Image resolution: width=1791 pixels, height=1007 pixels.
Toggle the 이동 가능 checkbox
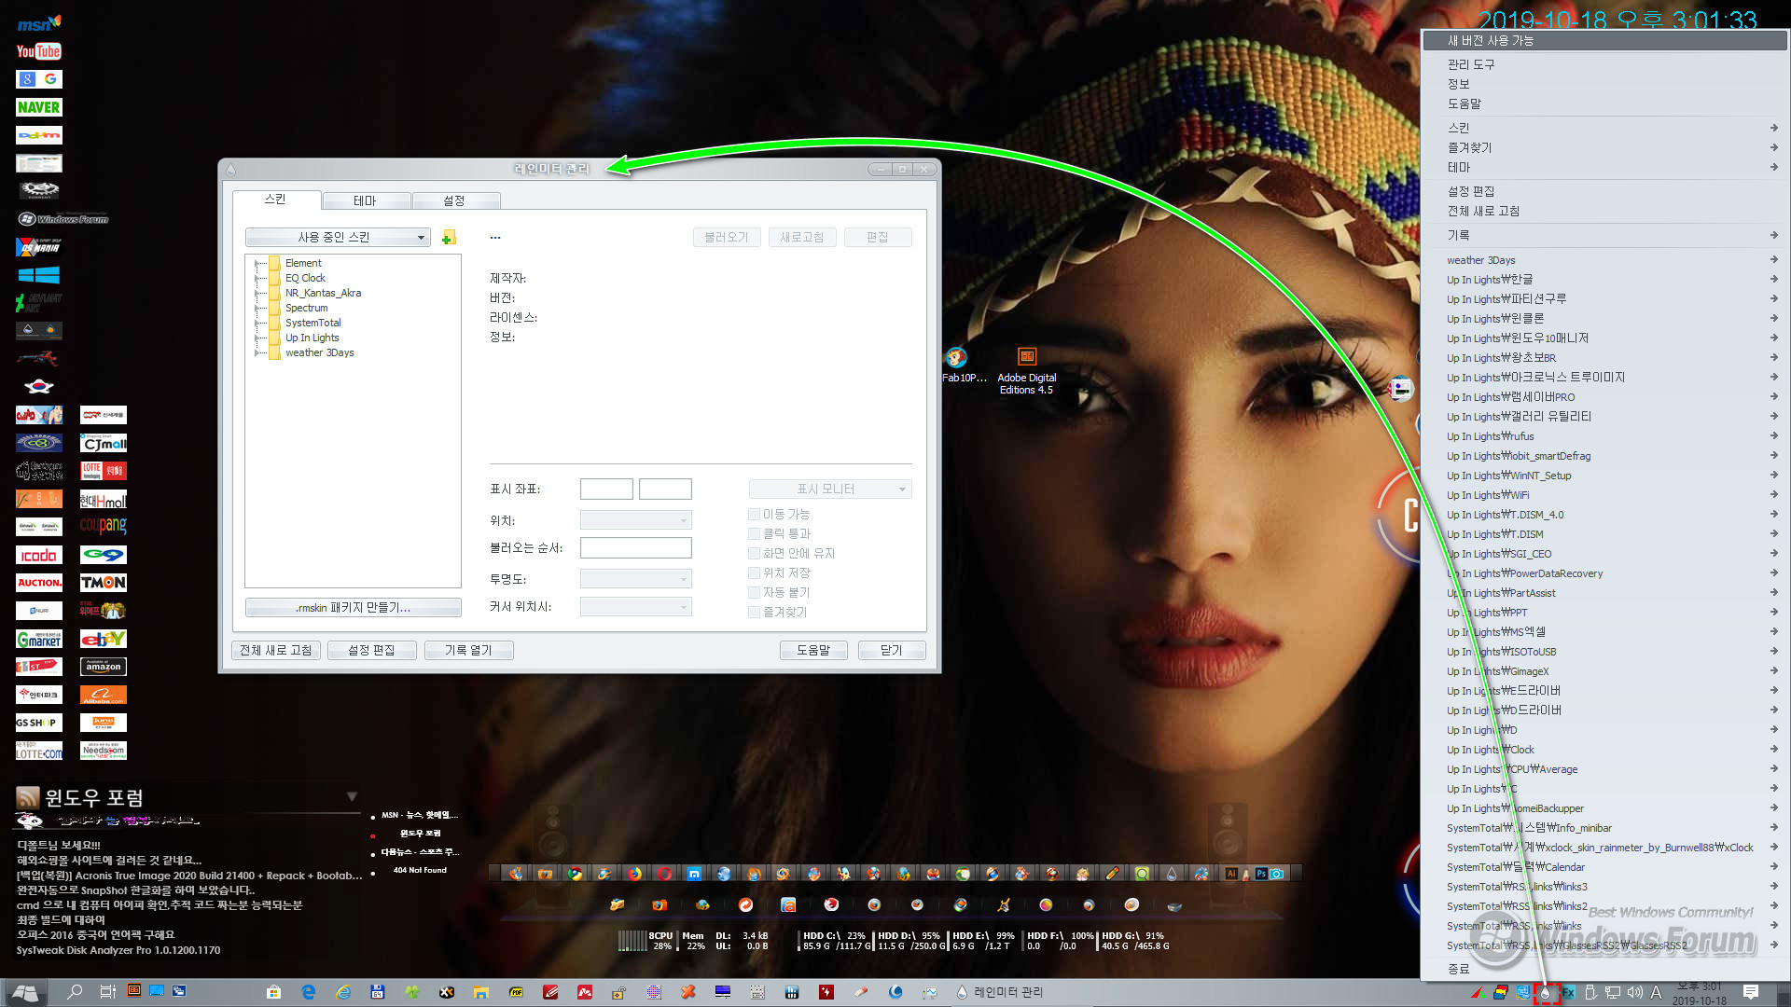coord(754,514)
